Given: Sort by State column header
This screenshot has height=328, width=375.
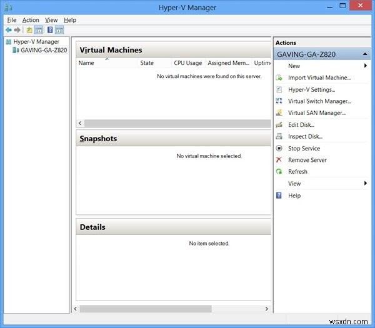Looking at the screenshot, I should [x=155, y=63].
